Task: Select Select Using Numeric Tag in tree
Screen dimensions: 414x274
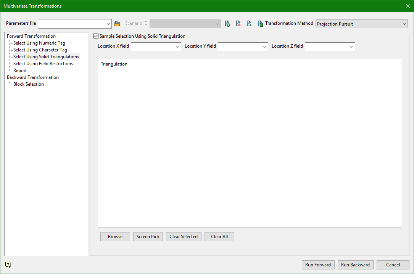Action: coord(39,43)
